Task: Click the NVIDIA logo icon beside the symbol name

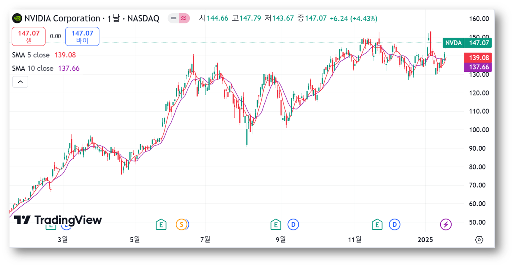Action: (x=17, y=18)
